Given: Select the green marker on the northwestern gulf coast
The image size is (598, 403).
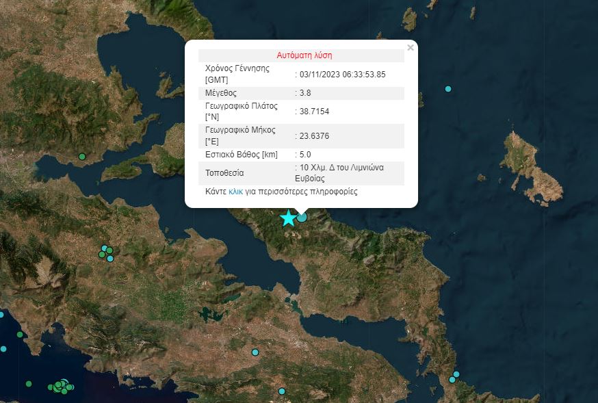Looking at the screenshot, I should (82, 157).
